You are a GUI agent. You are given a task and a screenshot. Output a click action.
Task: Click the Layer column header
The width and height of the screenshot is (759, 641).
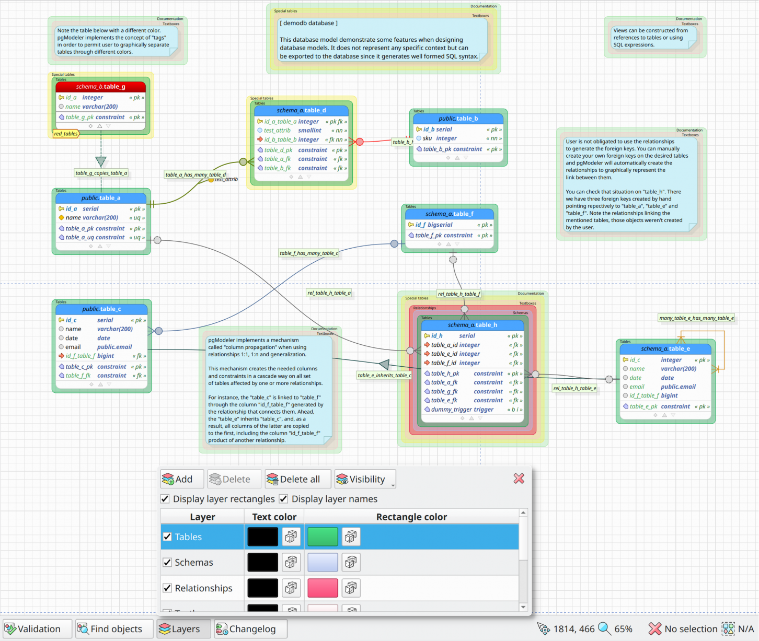[x=202, y=517]
